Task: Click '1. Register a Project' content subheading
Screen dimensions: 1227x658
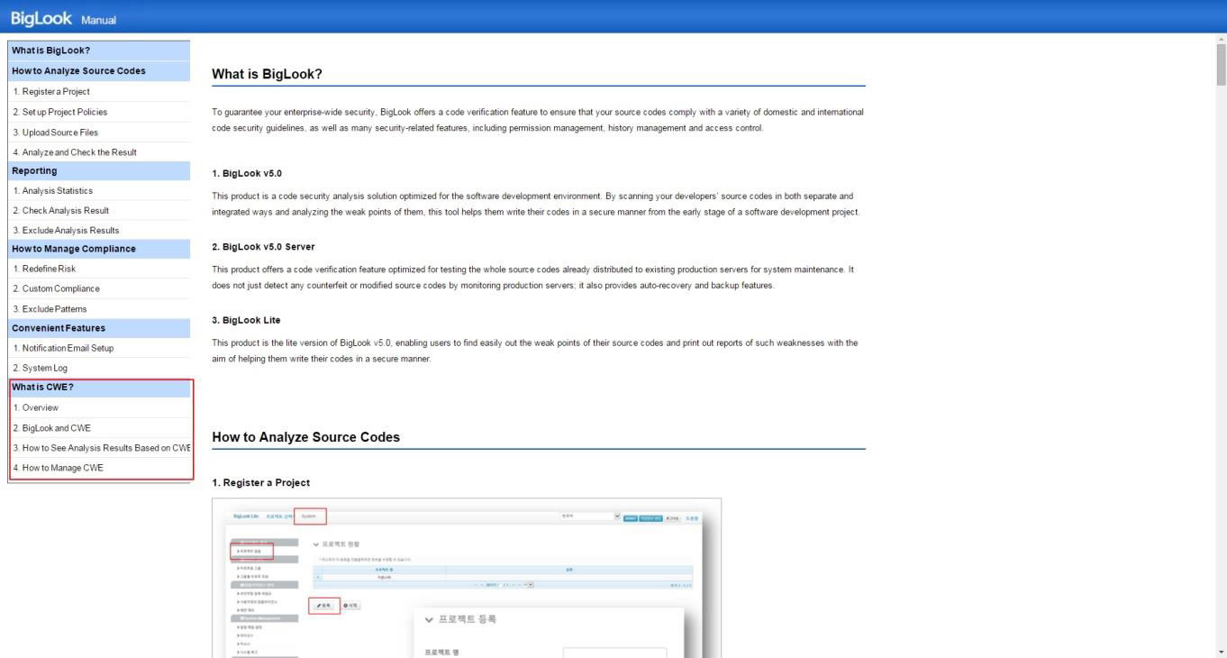Action: (260, 483)
